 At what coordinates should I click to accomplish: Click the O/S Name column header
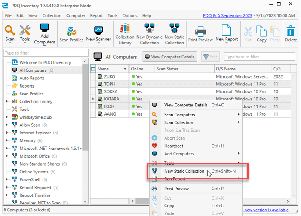tap(243, 69)
